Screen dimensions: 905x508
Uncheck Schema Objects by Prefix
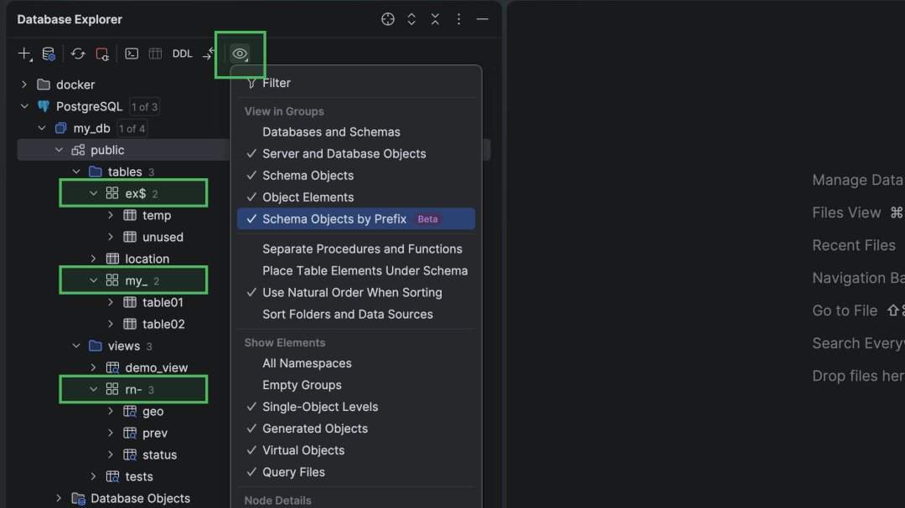click(356, 219)
